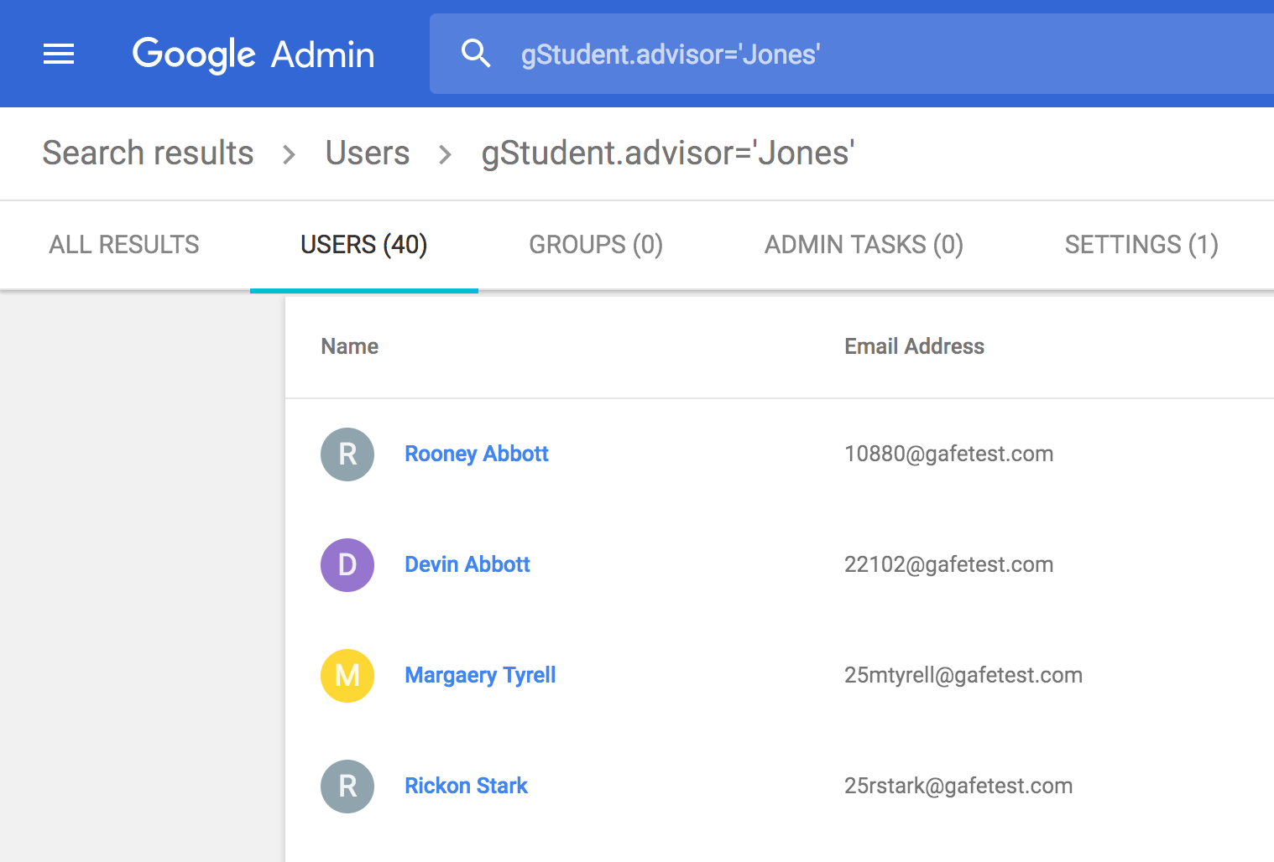Click Margaery Tyrell's yellow M avatar
Viewport: 1274px width, 862px height.
(347, 676)
